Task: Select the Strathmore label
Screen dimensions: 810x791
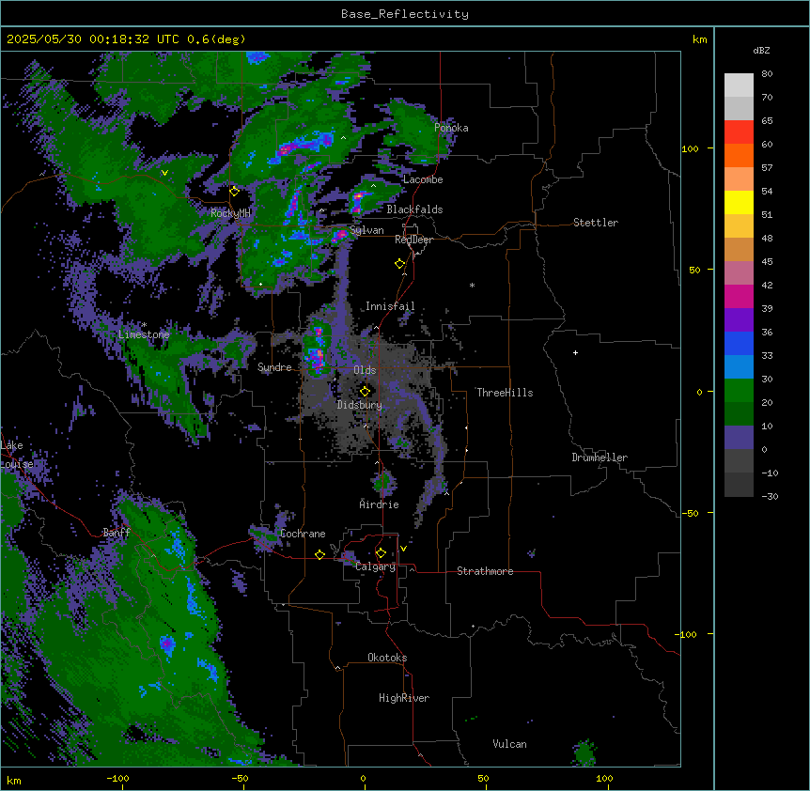Action: tap(485, 571)
